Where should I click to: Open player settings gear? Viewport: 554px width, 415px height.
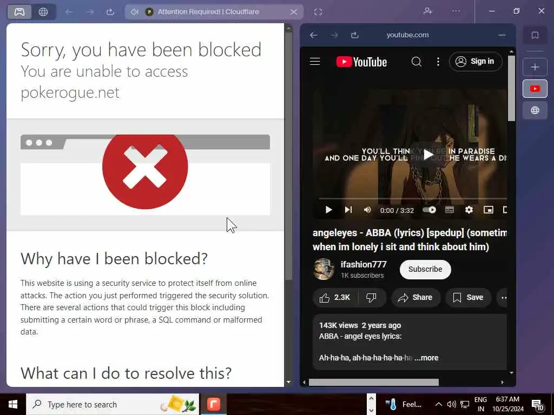[469, 210]
